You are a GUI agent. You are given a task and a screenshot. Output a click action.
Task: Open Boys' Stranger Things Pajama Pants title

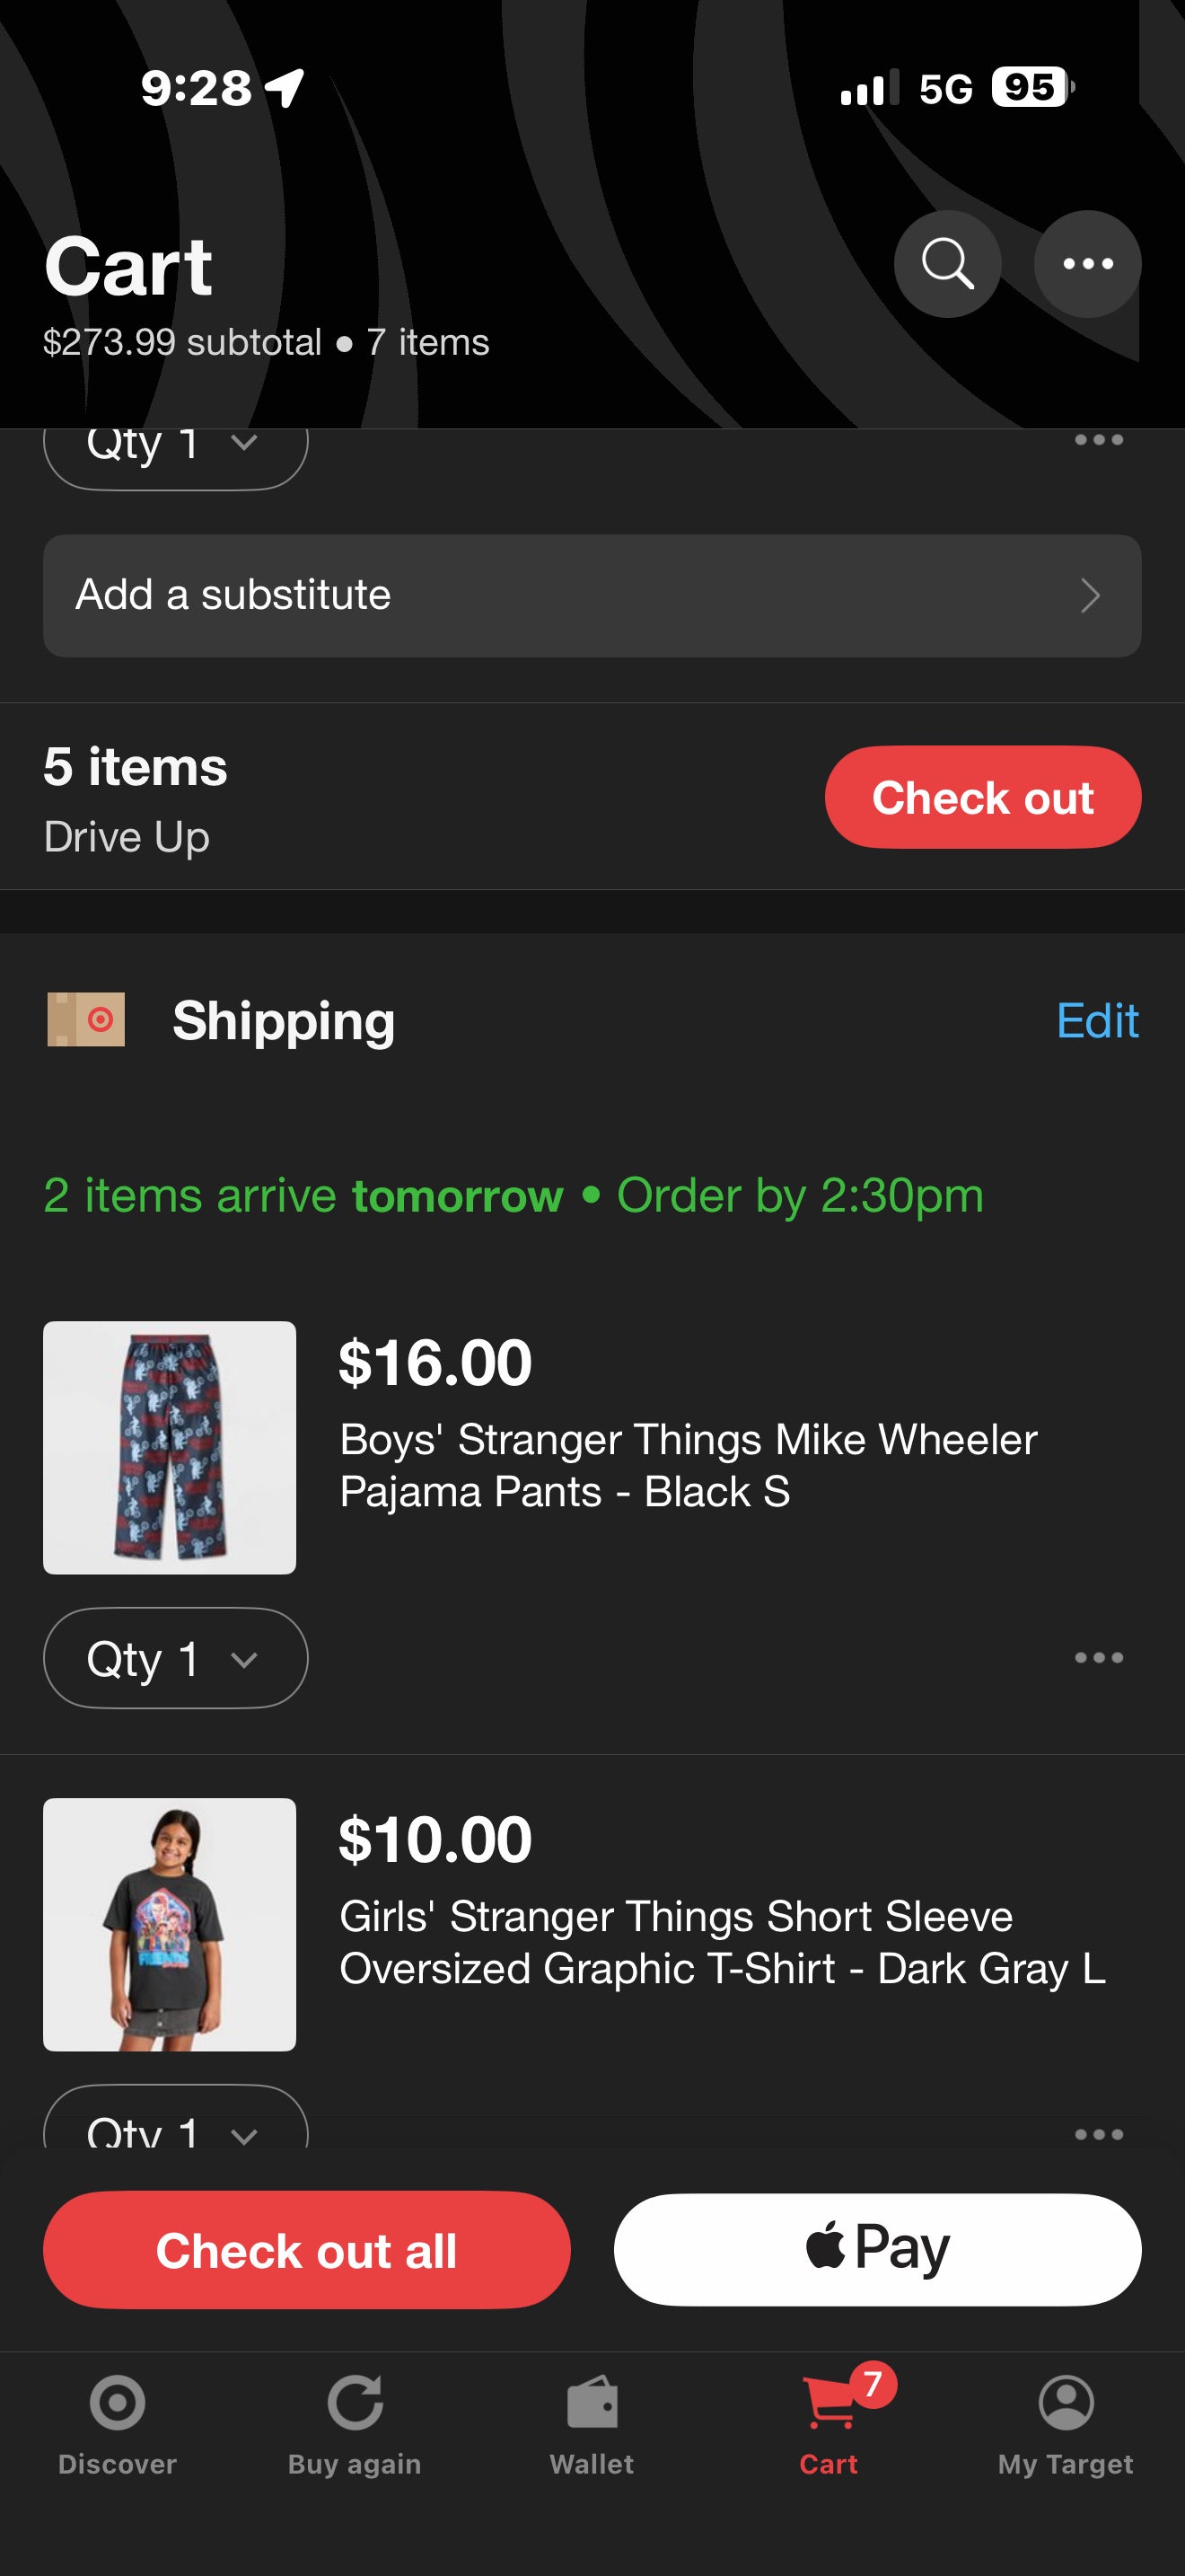(x=688, y=1465)
